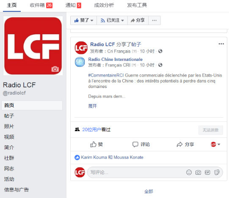Click top 分享 page share button
The height and width of the screenshot is (198, 229).
pyautogui.click(x=138, y=20)
